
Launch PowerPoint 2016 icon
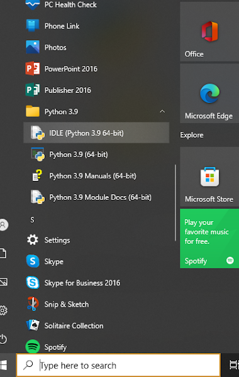click(33, 68)
